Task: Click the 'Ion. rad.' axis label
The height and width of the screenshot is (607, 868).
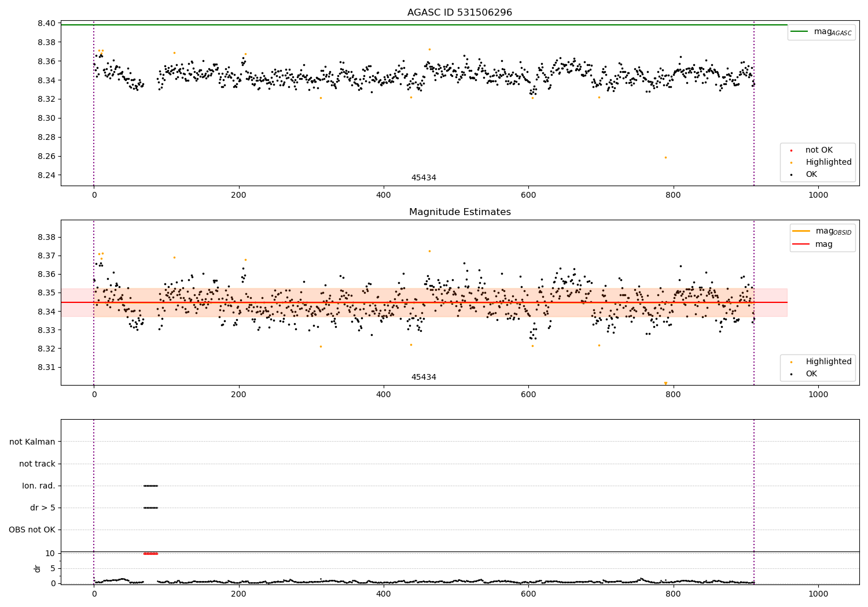Action: pos(39,486)
